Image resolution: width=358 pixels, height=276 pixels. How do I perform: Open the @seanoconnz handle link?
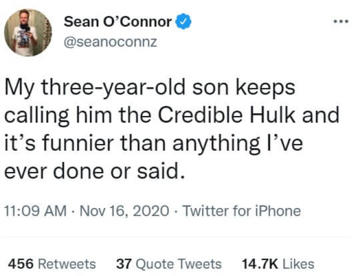point(110,42)
